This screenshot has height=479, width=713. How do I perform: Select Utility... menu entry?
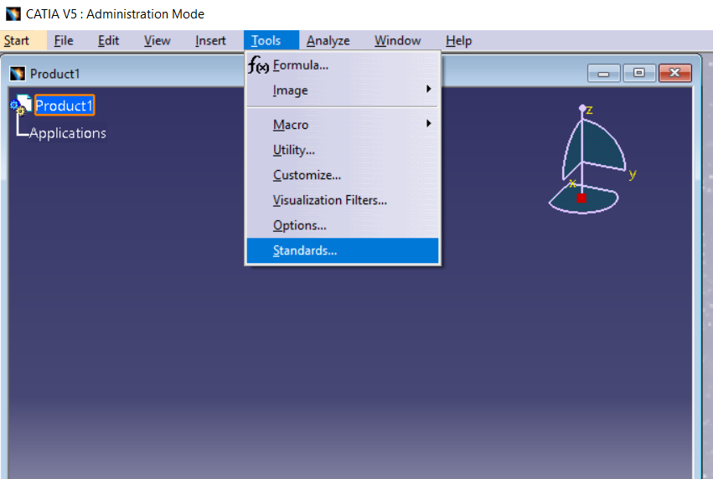click(x=343, y=150)
